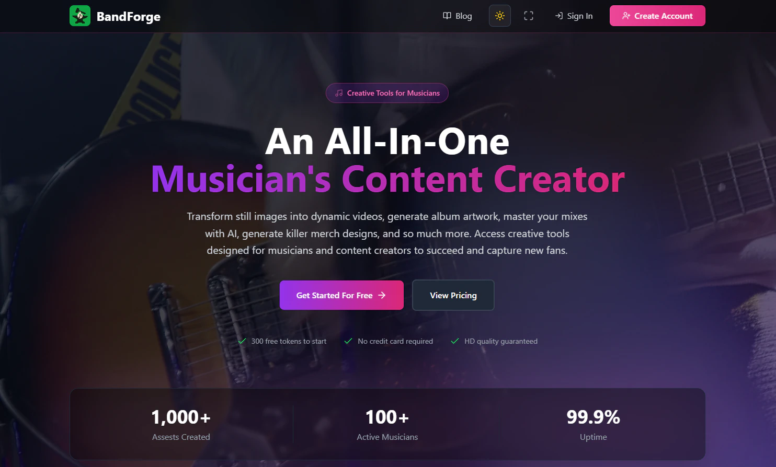Click the Sign In arrow icon
Image resolution: width=776 pixels, height=467 pixels.
559,16
